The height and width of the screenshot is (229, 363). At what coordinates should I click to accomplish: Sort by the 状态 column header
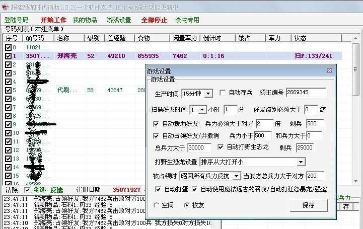[x=316, y=38]
